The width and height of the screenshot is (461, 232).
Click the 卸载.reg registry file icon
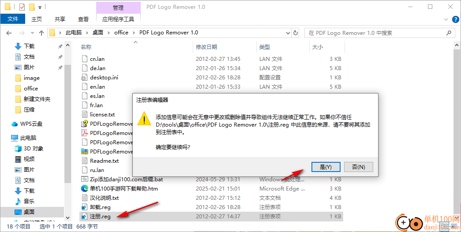point(84,207)
